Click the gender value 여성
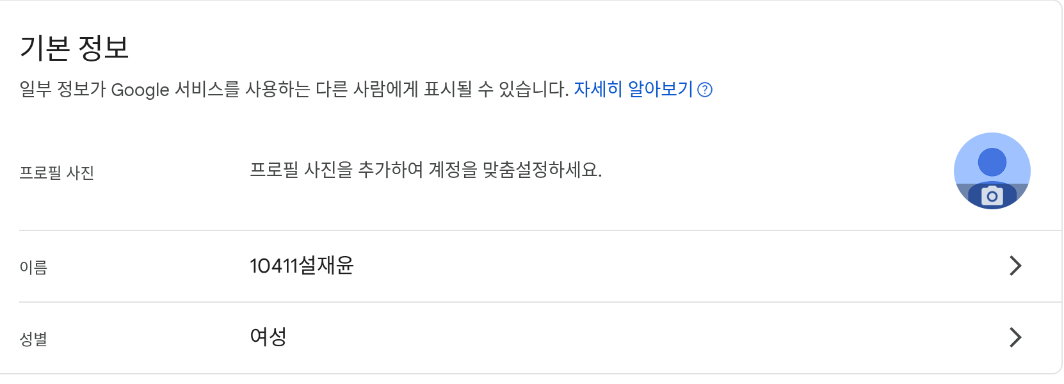The image size is (1064, 384). (x=268, y=337)
